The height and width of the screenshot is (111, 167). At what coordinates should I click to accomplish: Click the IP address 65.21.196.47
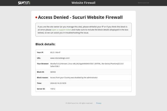click(x=55, y=52)
